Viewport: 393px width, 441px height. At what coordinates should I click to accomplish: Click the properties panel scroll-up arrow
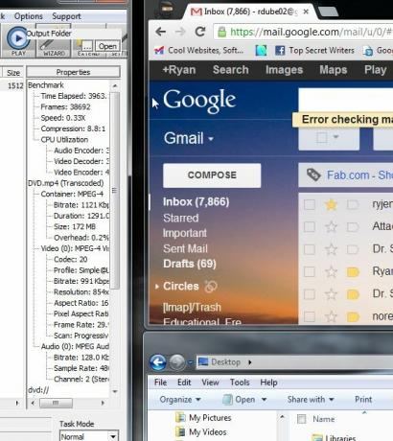pos(115,85)
